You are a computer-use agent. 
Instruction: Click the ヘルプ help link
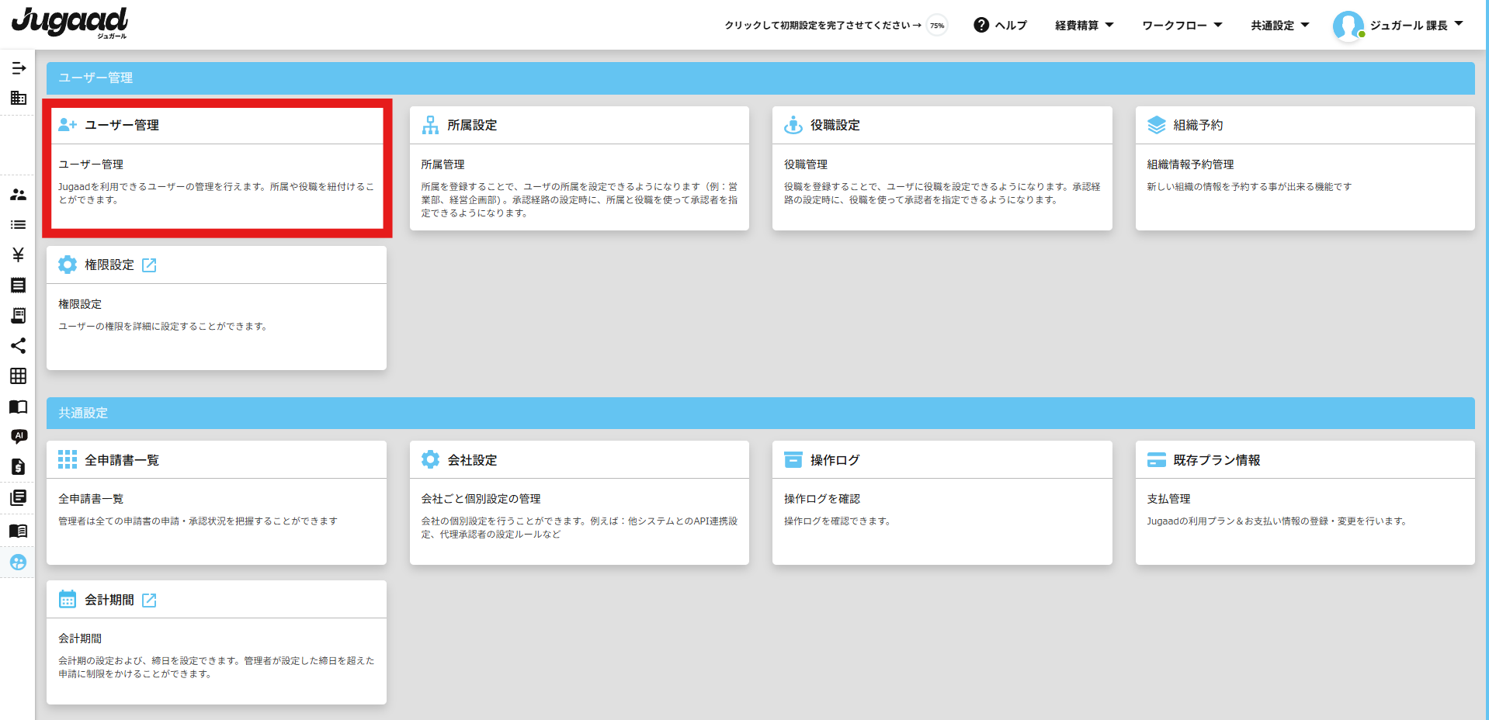click(x=1000, y=26)
